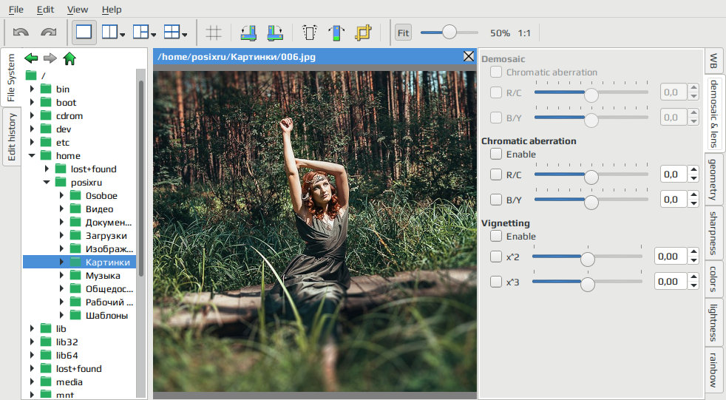Tick the Enable checkbox under Vignetting
This screenshot has width=726, height=400.
point(496,236)
